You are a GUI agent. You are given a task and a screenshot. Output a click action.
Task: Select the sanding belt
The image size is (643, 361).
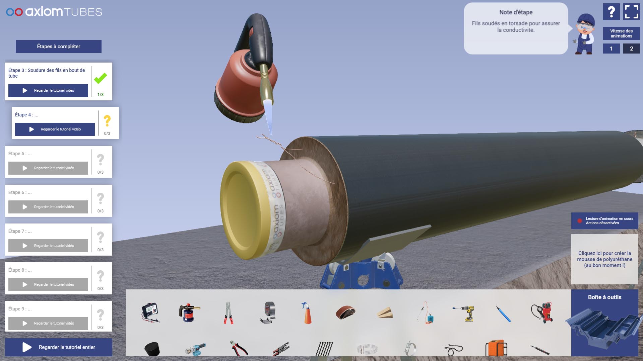[x=345, y=313]
